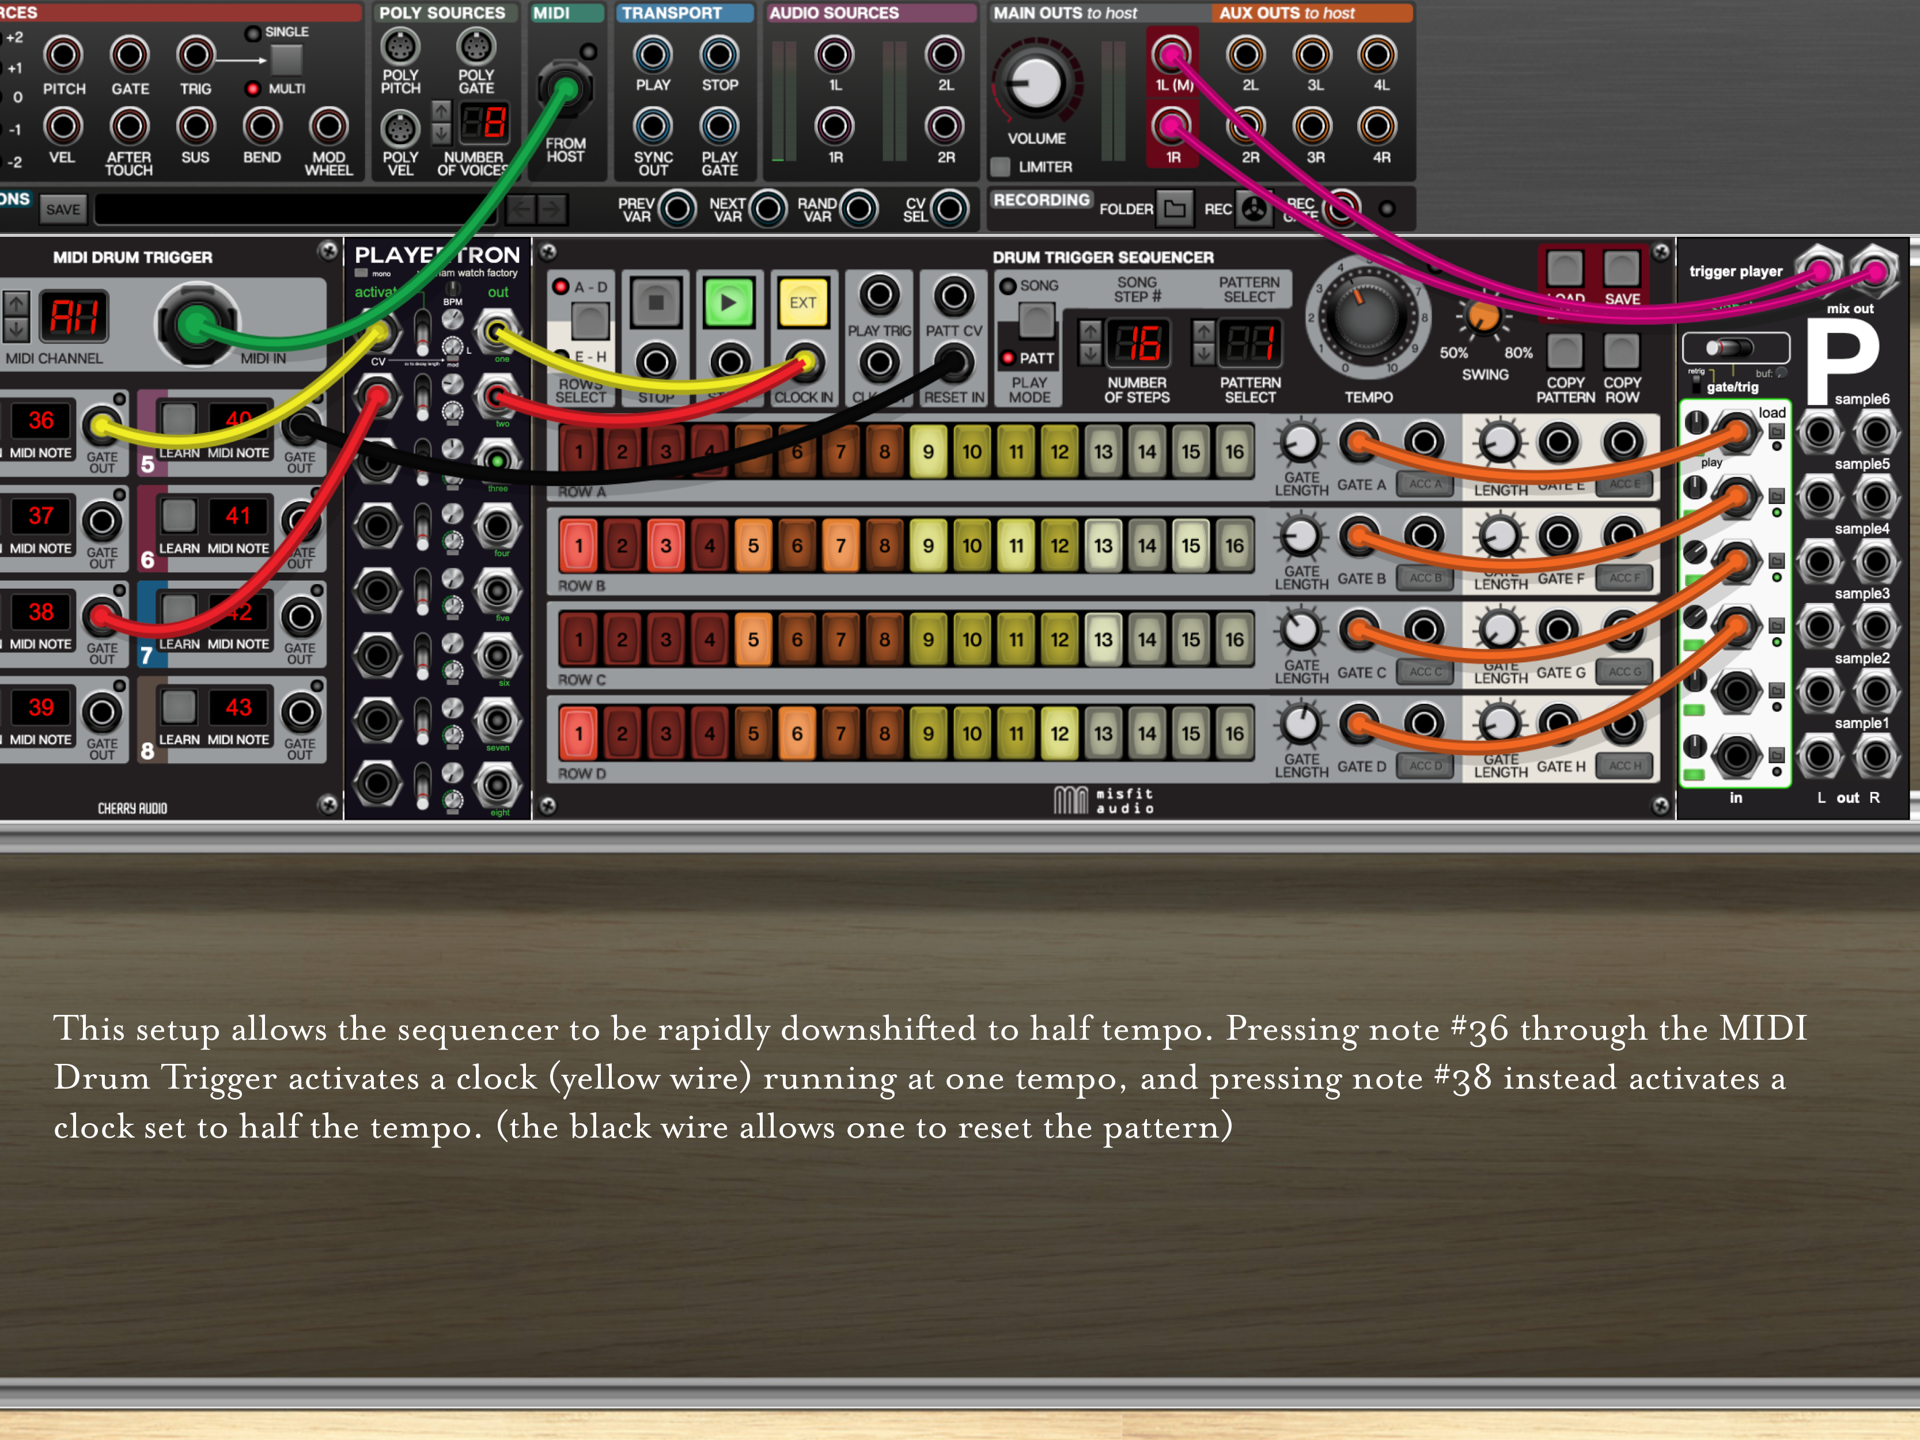Image resolution: width=1920 pixels, height=1440 pixels.
Task: Open the recording folder icon
Action: tap(1175, 209)
